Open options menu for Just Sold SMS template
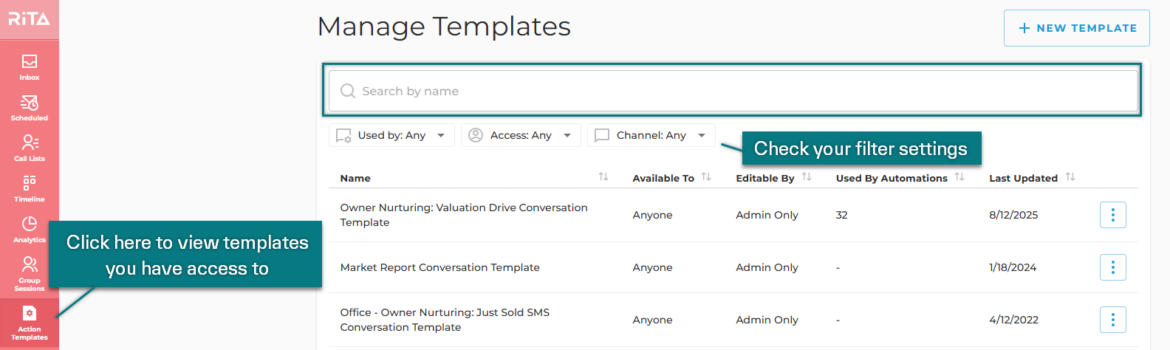 (1113, 320)
